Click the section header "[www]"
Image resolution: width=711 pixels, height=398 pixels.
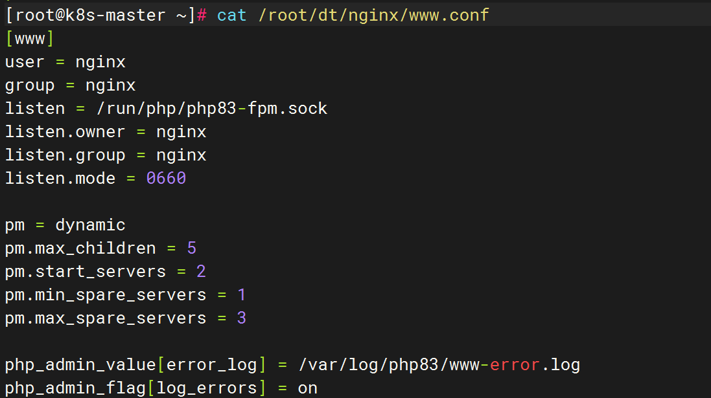pos(30,39)
